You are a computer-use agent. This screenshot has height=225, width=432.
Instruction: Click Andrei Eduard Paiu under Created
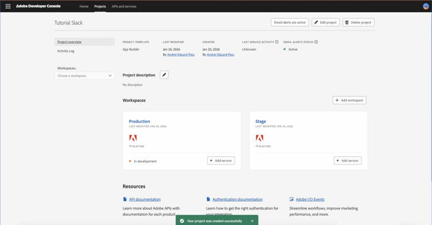click(x=221, y=55)
